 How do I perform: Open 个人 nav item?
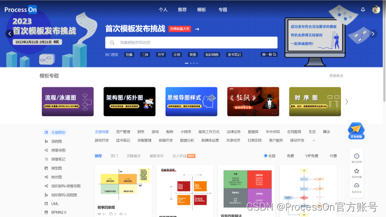(163, 10)
